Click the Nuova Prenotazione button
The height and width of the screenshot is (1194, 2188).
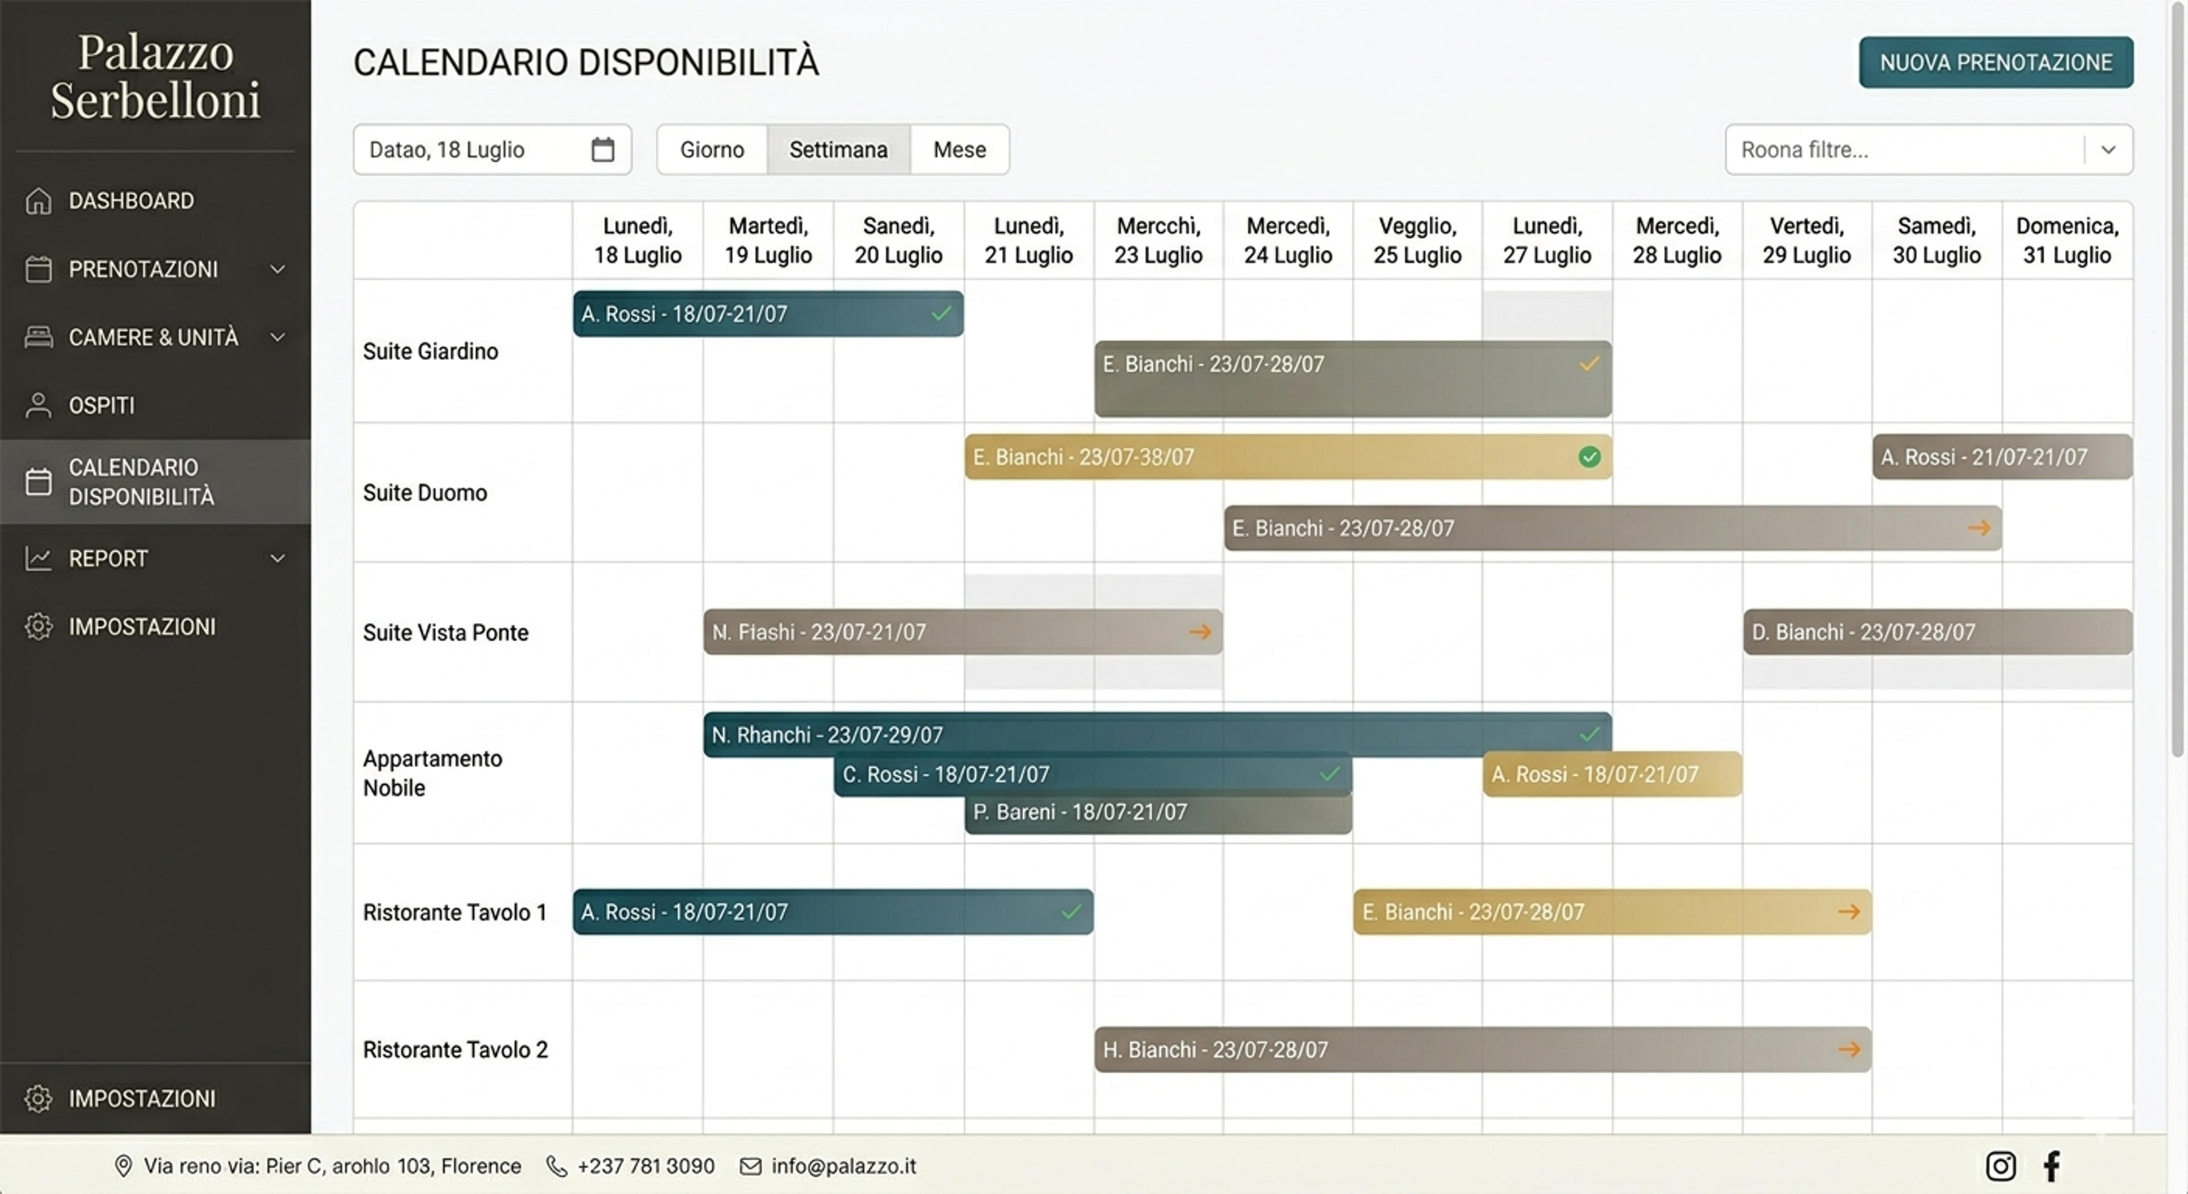1995,62
